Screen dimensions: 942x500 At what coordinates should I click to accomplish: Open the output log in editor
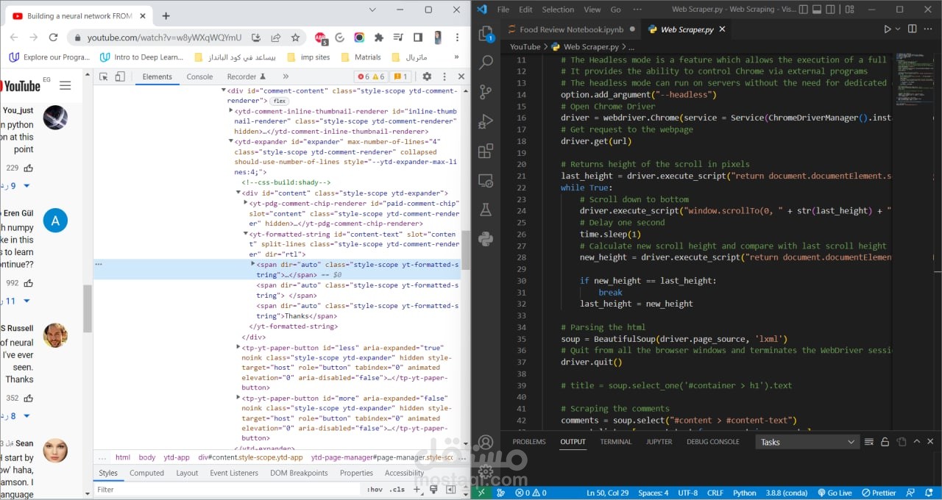coord(901,442)
